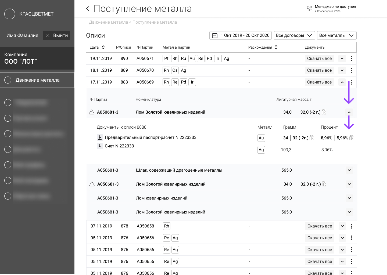Click the КРАСЦВЕТМЕТ logo circle
This screenshot has height=275, width=387.
click(x=10, y=14)
